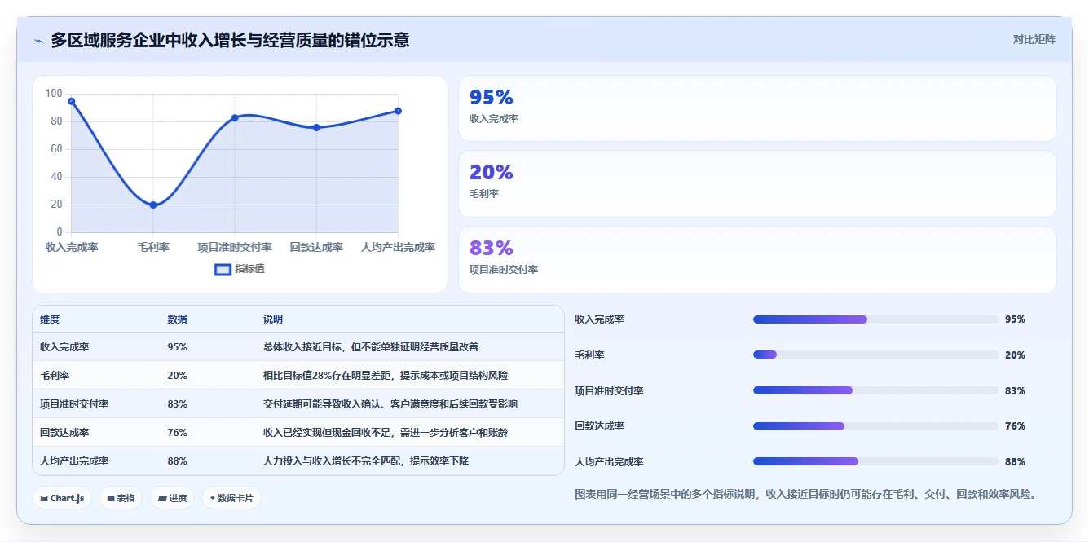
Task: Click the 毛利率 progress bar
Action: pos(875,355)
